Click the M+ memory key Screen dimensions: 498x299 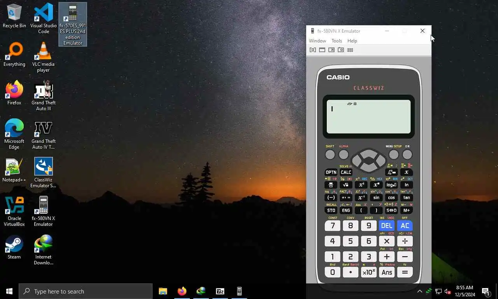[x=407, y=210]
